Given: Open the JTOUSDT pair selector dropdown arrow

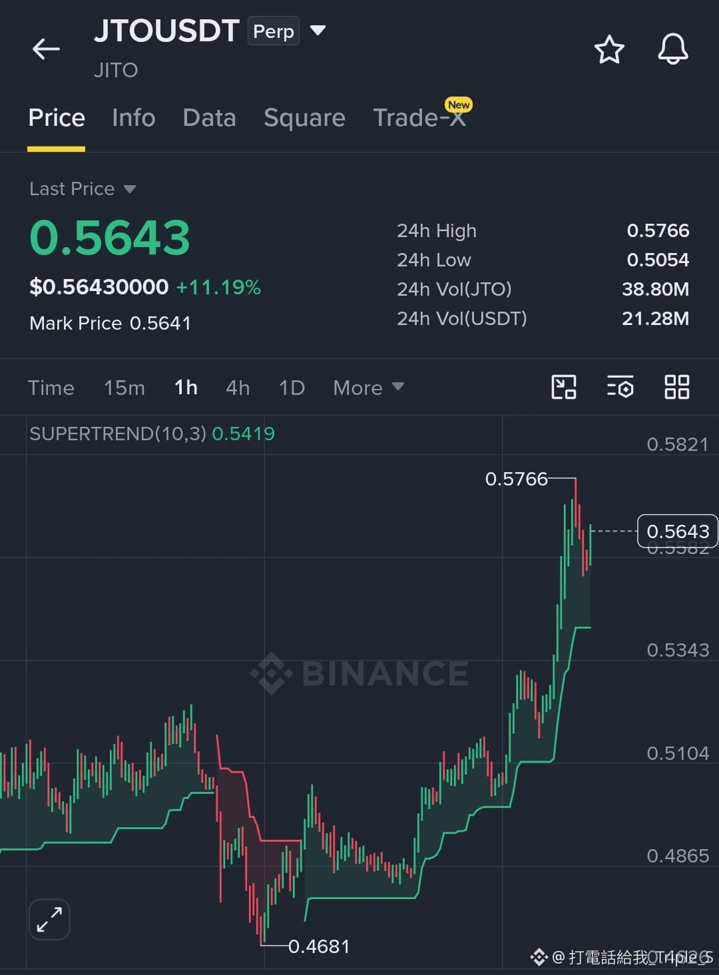Looking at the screenshot, I should [x=318, y=31].
